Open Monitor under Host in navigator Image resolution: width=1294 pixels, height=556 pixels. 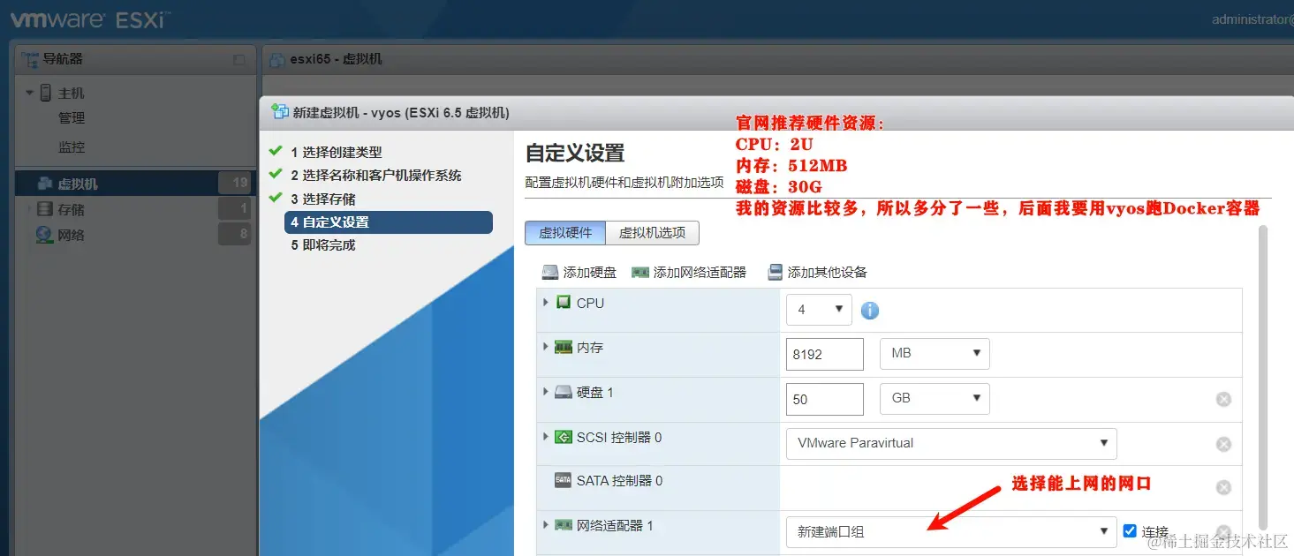pyautogui.click(x=72, y=147)
